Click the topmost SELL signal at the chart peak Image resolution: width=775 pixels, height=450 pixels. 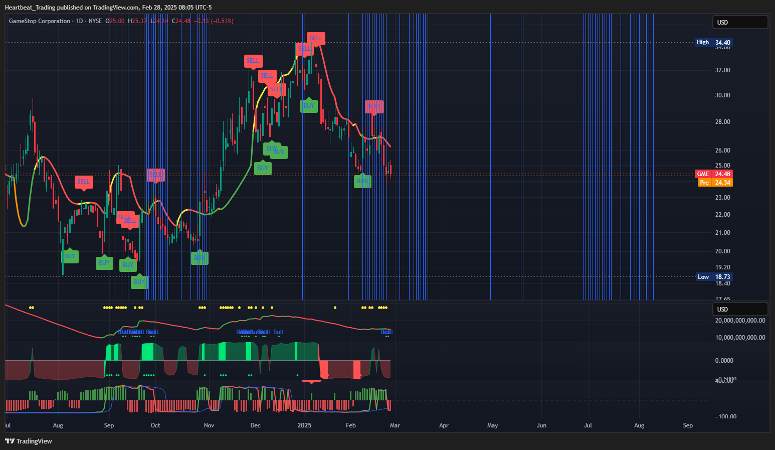point(316,38)
